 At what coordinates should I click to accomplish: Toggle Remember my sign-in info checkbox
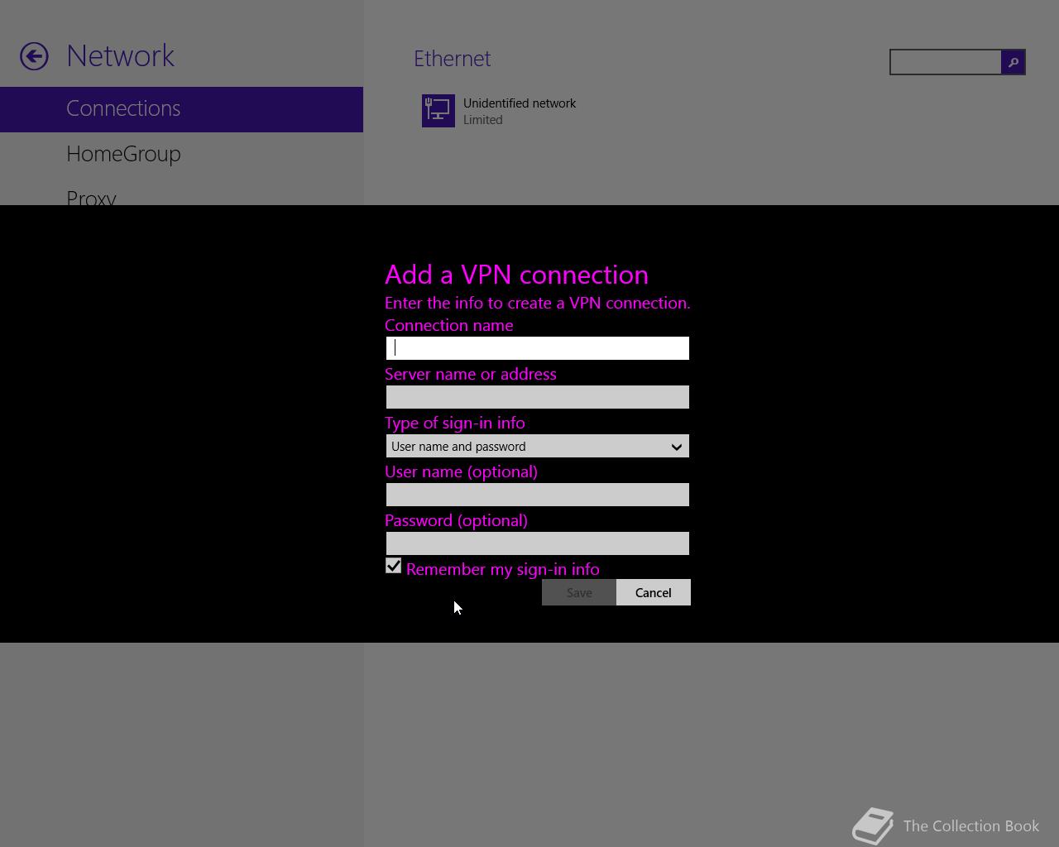[x=393, y=567]
